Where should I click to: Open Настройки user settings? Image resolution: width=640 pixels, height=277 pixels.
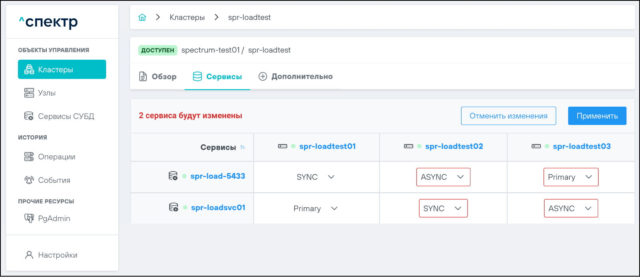[57, 255]
